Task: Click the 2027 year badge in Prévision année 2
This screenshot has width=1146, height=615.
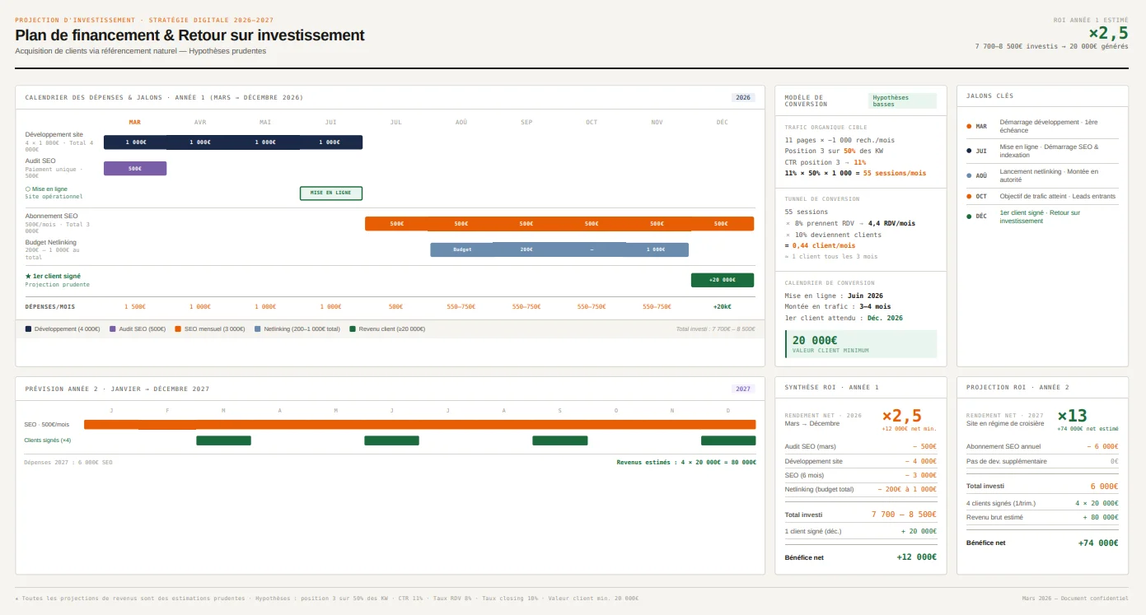Action: tap(743, 389)
